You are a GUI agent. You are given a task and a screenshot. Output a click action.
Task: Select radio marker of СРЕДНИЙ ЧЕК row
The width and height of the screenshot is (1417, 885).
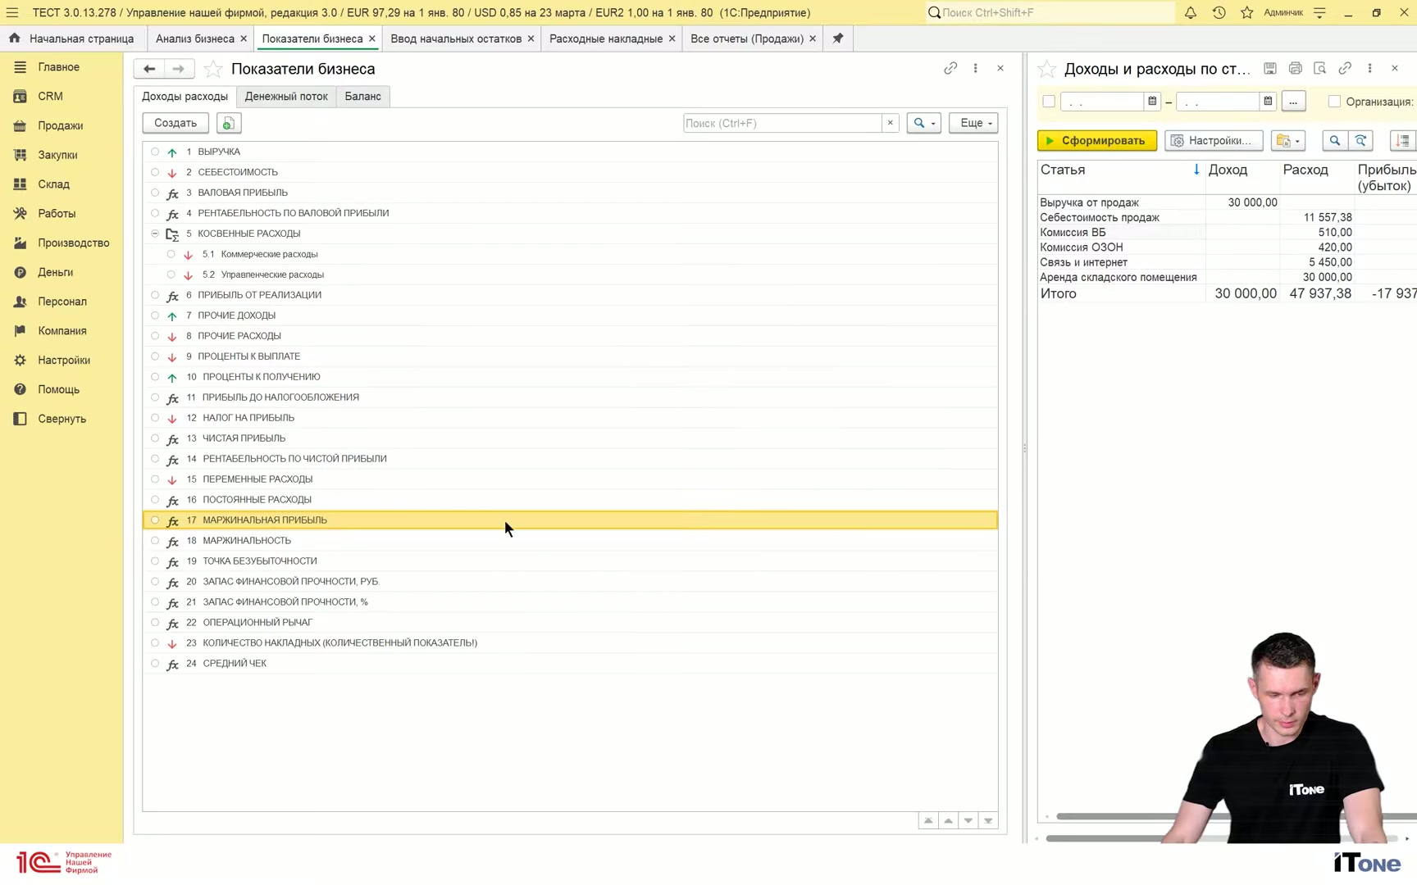[155, 663]
